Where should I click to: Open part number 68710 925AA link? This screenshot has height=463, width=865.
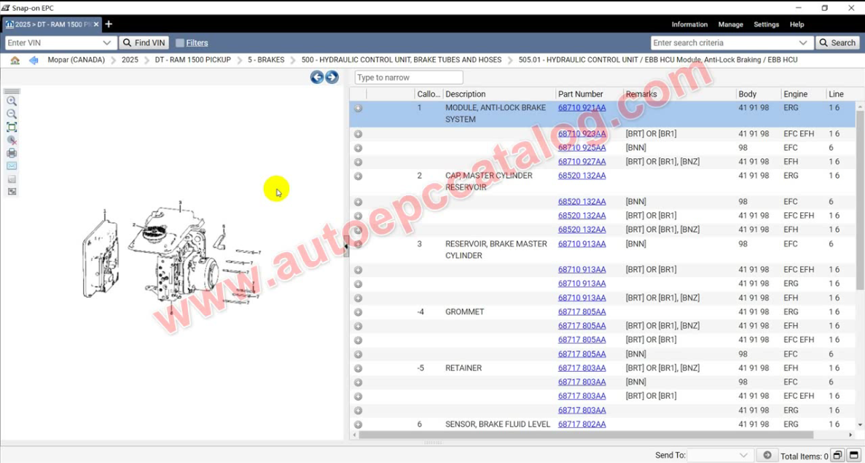(x=582, y=148)
